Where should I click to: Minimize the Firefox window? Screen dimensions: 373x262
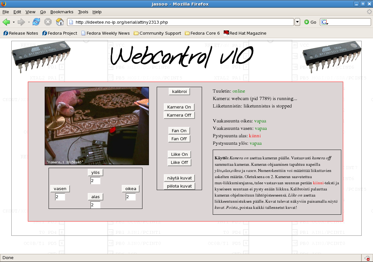point(356,4)
